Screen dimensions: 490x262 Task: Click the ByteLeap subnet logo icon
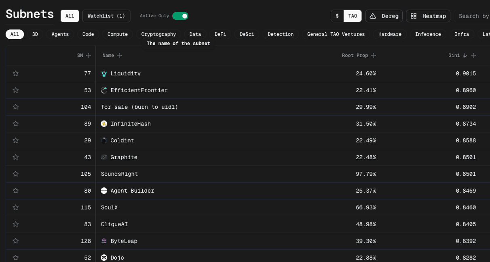pos(104,241)
